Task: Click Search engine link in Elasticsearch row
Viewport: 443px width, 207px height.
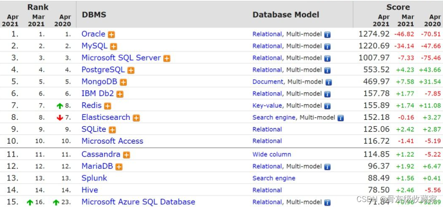Action: tap(274, 117)
